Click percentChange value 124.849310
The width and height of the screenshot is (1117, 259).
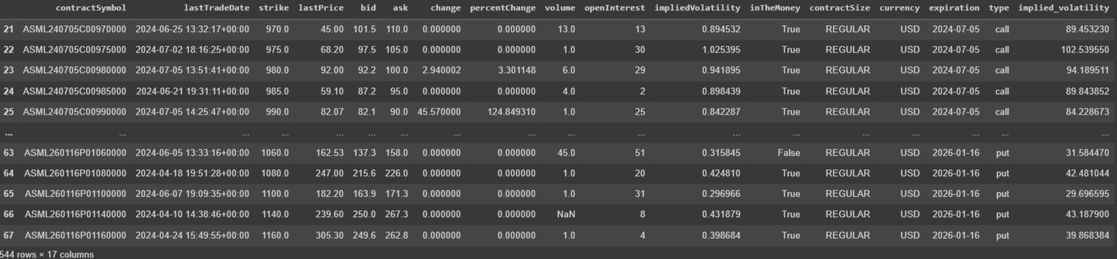point(512,112)
